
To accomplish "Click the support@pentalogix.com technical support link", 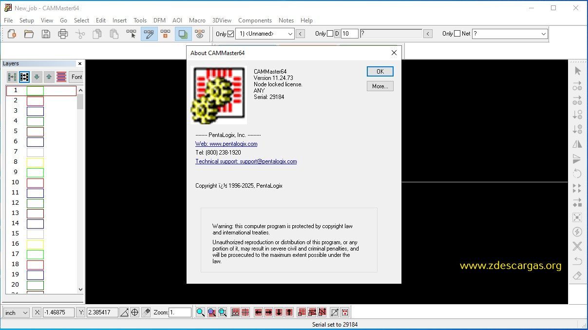I will [246, 161].
